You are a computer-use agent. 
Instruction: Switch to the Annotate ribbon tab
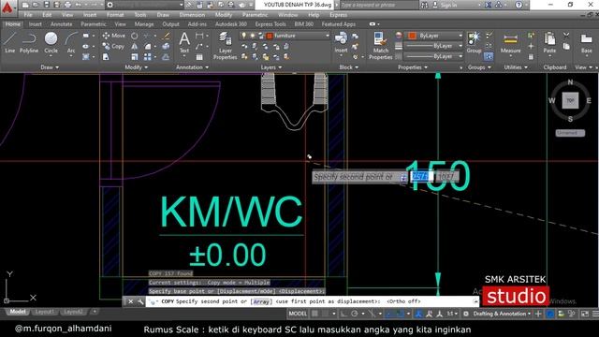[61, 24]
